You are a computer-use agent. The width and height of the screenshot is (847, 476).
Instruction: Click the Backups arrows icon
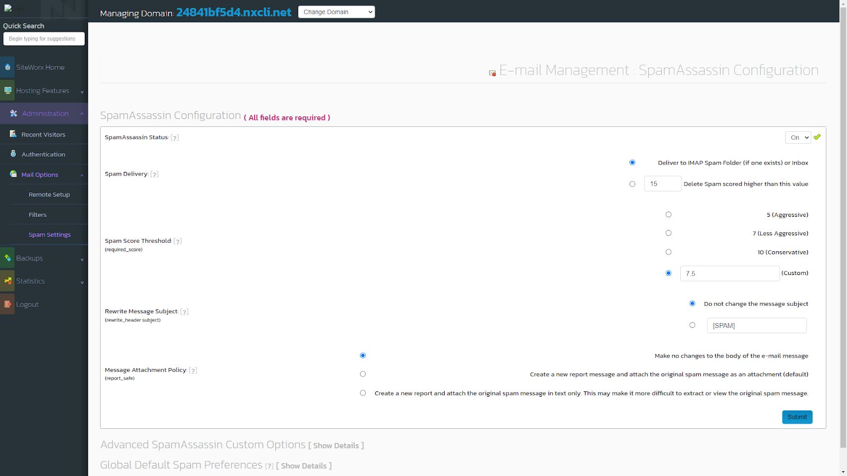coord(8,258)
